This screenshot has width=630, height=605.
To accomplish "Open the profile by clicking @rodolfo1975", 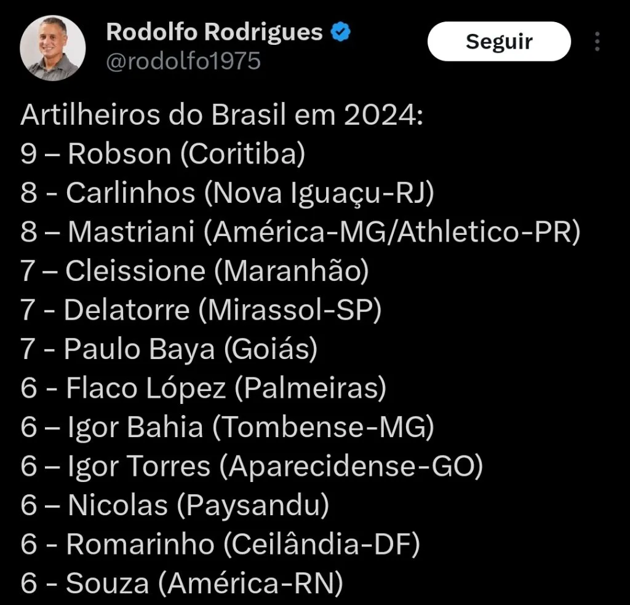I will tap(183, 61).
